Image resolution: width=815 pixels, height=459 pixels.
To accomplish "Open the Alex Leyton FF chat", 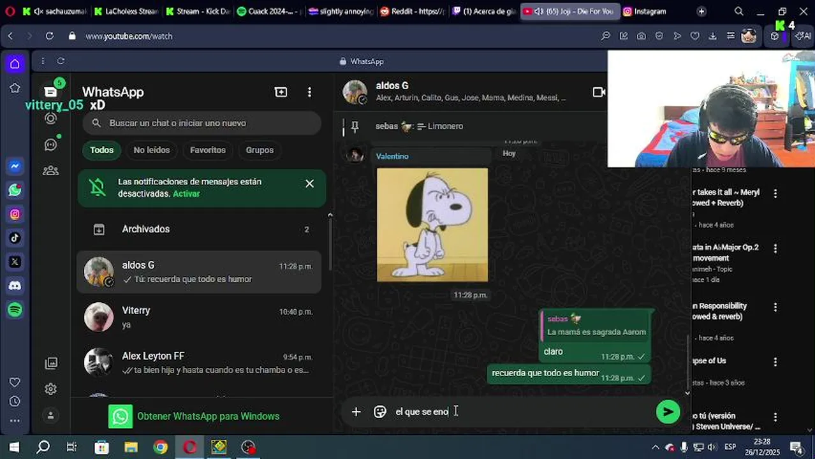I will click(x=199, y=363).
